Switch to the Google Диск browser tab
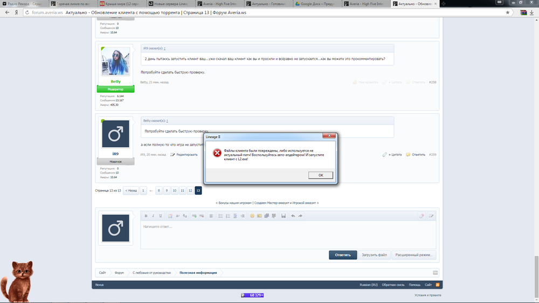The height and width of the screenshot is (303, 539). pyautogui.click(x=319, y=3)
